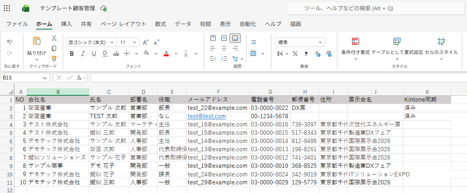467x193 pixels.
Task: Undo the last action
Action: pos(9,42)
